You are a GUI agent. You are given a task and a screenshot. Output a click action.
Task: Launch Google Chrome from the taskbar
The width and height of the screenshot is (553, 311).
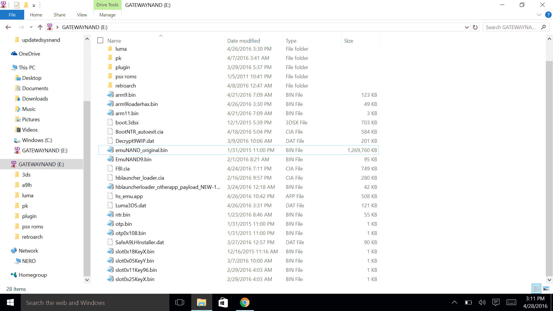[245, 302]
